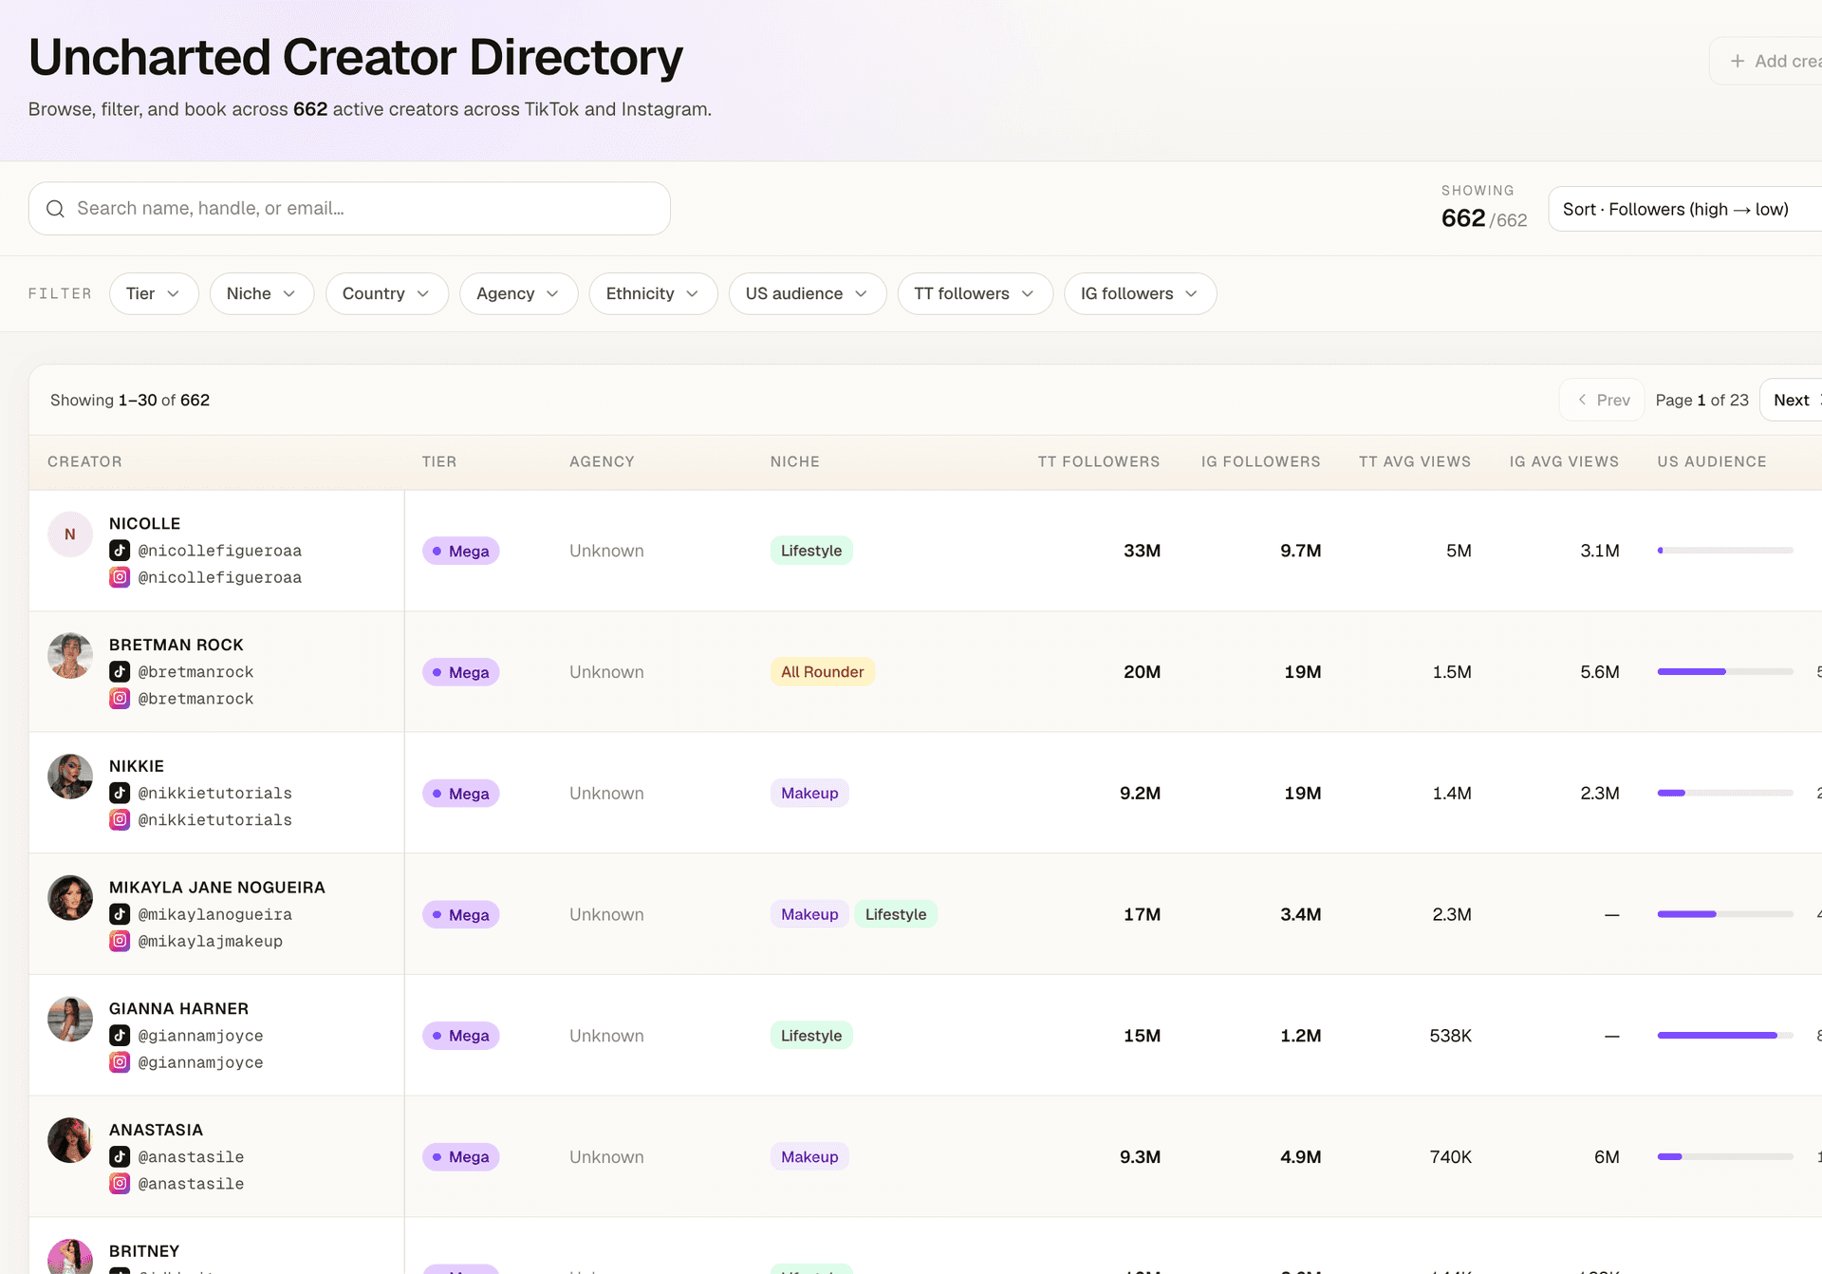Screen dimensions: 1822x1274
Task: Click TikTok icon beside @anastasile
Action: click(120, 1156)
